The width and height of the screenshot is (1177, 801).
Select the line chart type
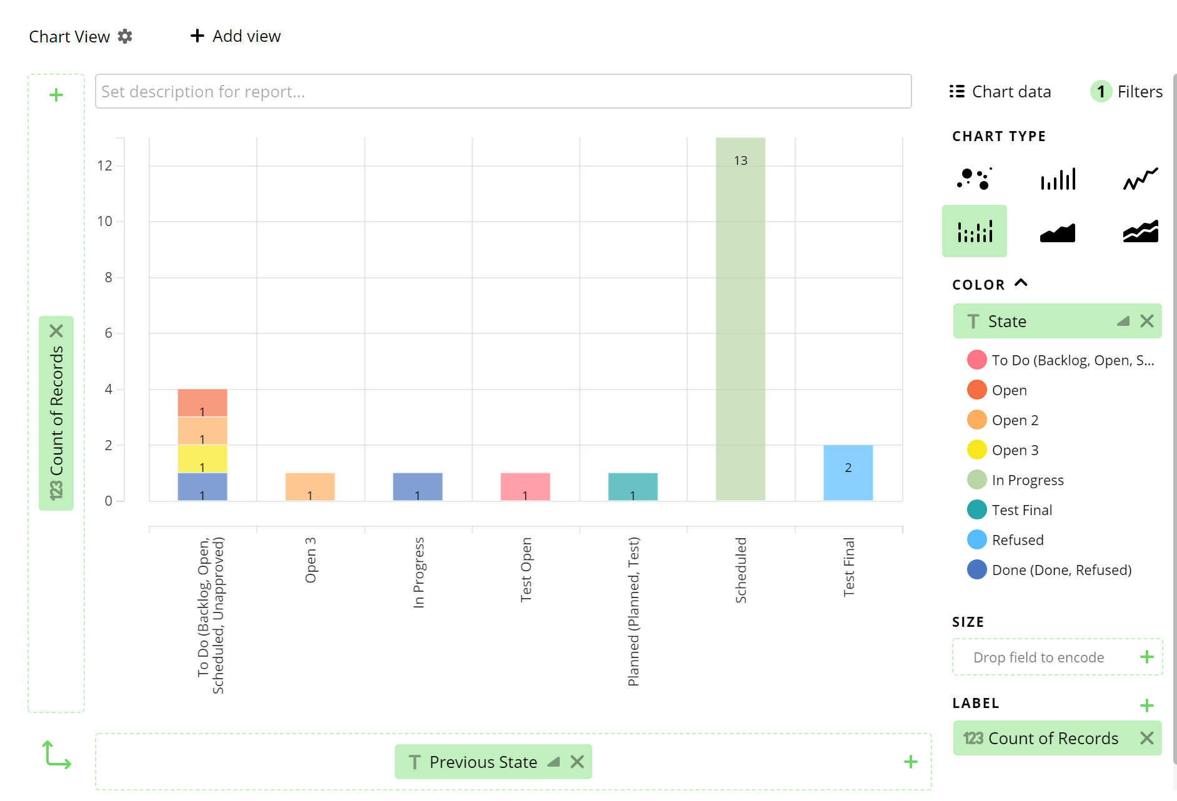coord(1138,179)
